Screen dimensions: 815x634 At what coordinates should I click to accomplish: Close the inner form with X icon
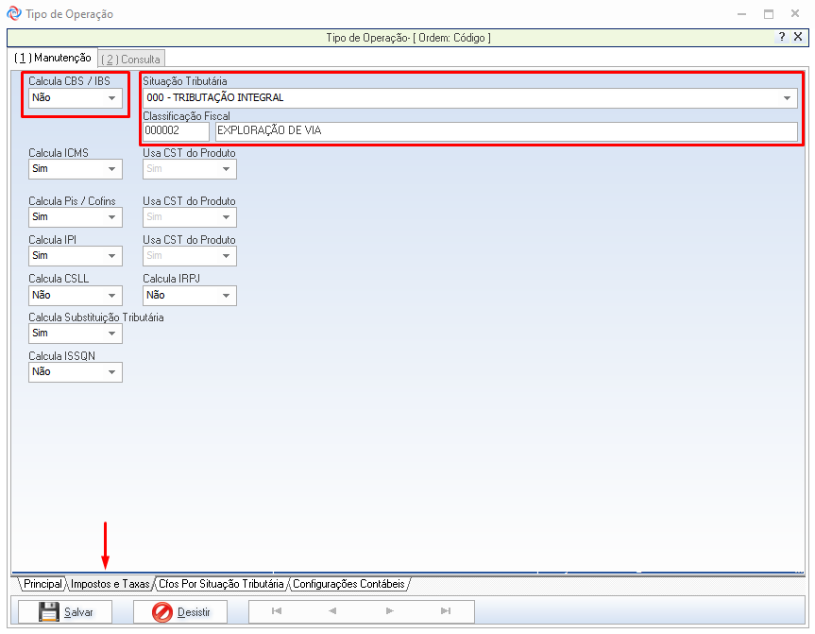(x=798, y=37)
